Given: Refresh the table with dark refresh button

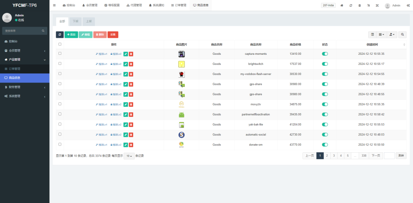Looking at the screenshot, I should click(60, 35).
